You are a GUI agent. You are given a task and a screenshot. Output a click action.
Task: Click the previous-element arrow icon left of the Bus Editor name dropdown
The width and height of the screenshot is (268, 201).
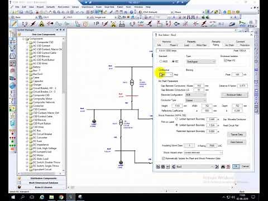(x=174, y=166)
